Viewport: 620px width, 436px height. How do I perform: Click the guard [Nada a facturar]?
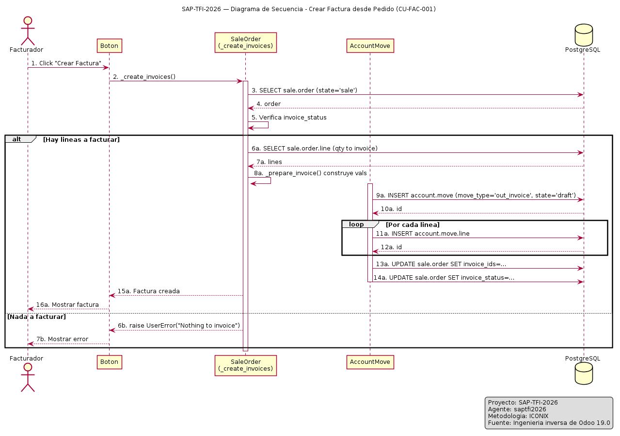(36, 316)
